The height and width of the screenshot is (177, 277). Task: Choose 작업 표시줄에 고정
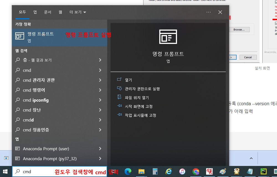(x=140, y=115)
